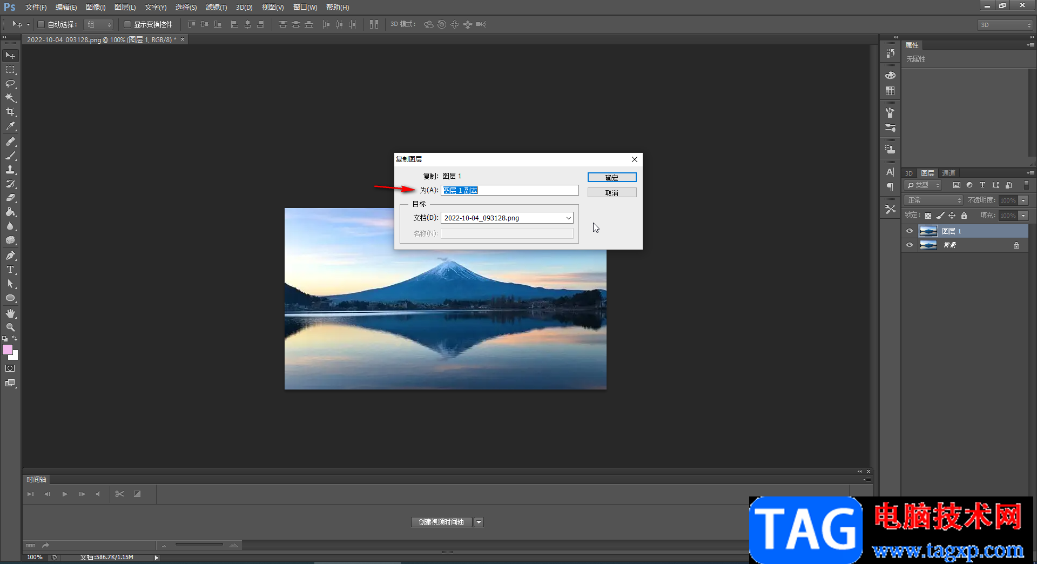Viewport: 1037px width, 564px height.
Task: Select the History Brush tool
Action: (10, 184)
